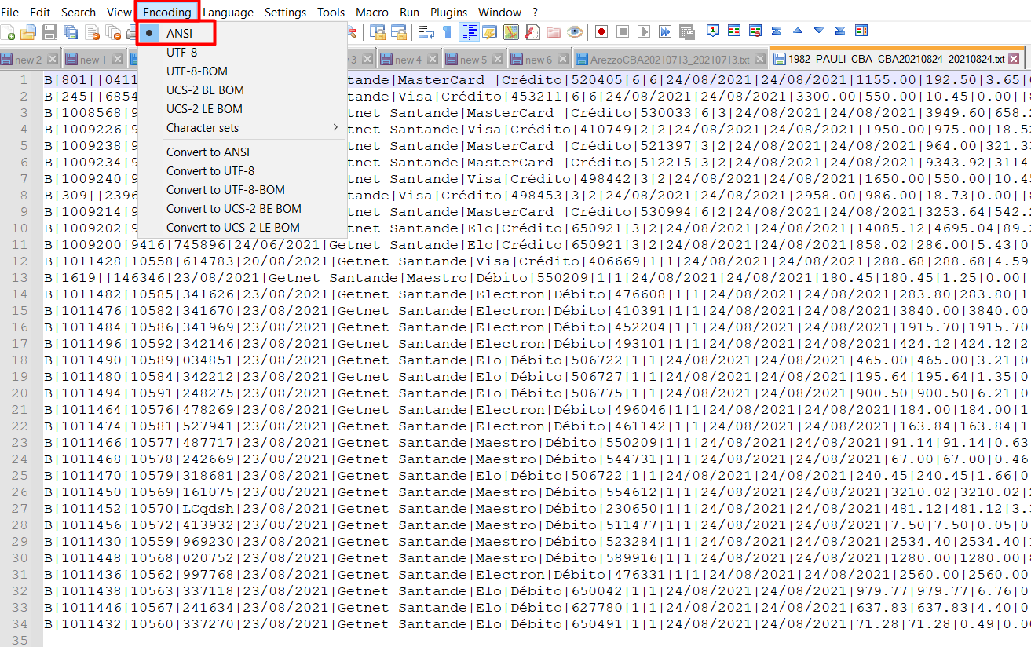The width and height of the screenshot is (1031, 647).
Task: Open the Tools menu
Action: point(331,12)
